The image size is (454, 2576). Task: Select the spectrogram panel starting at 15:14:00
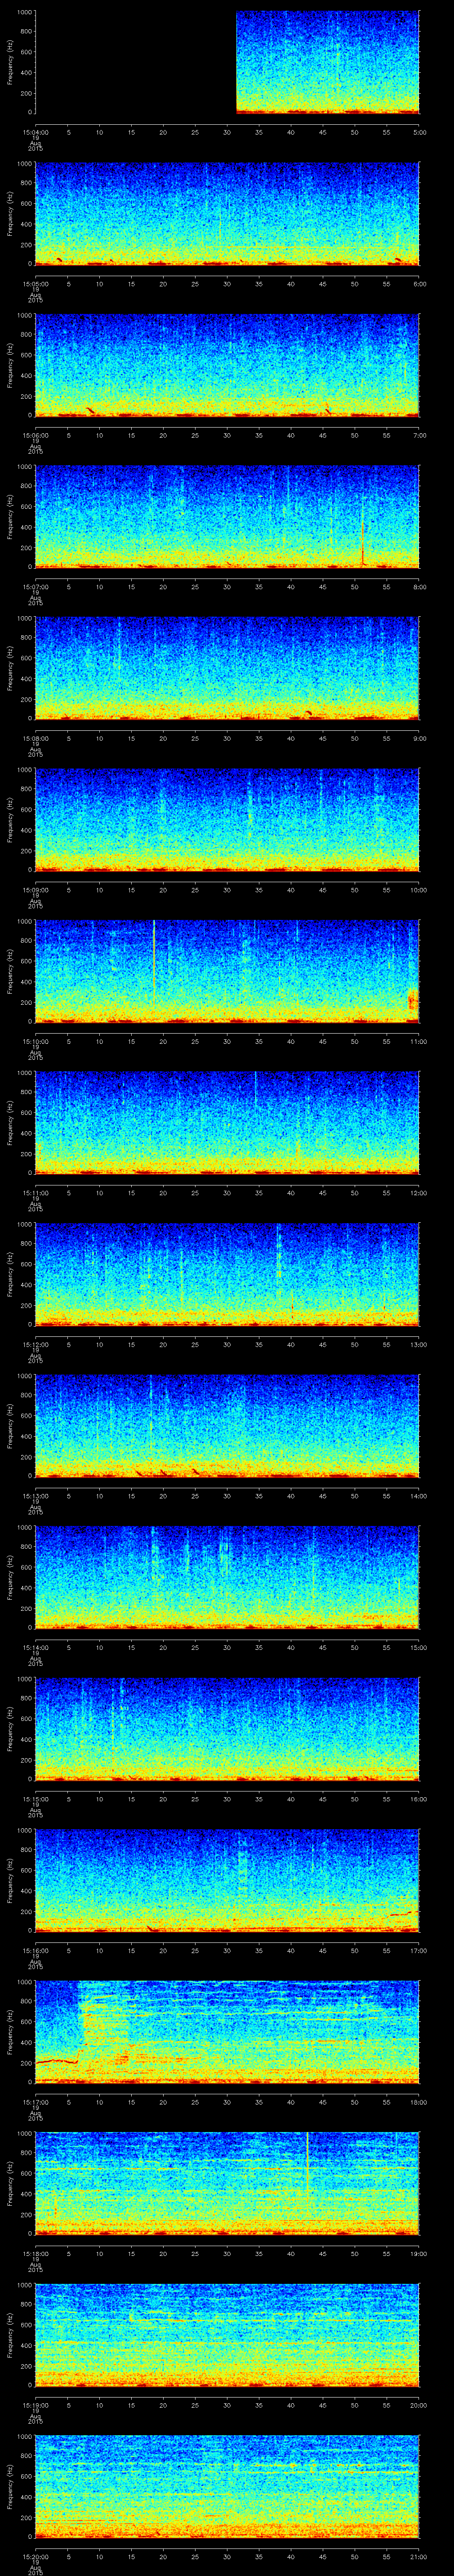click(227, 1577)
